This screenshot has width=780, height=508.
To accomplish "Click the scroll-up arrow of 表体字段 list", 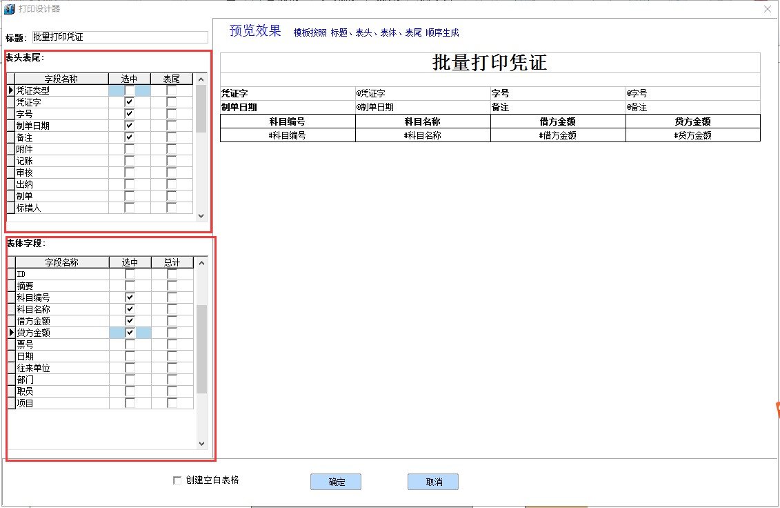I will click(201, 263).
